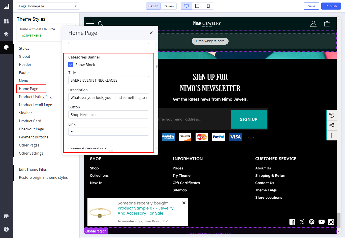Open the storefront hamburger menu
The height and width of the screenshot is (238, 345).
click(x=90, y=23)
